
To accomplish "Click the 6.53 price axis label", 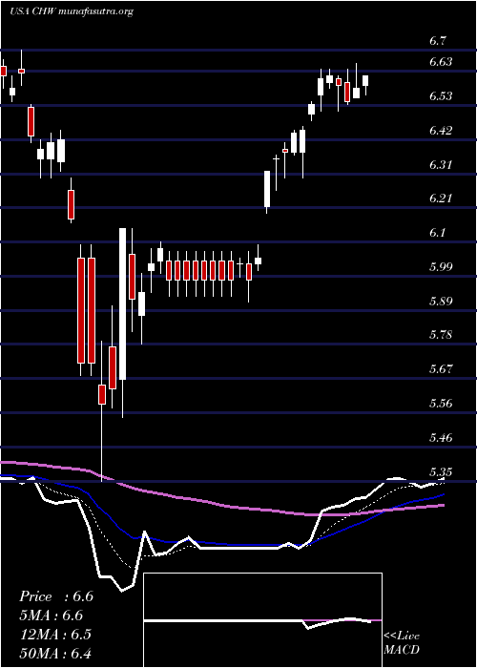I will (x=441, y=96).
